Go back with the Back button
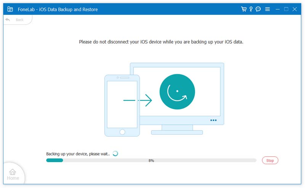Image resolution: width=305 pixels, height=188 pixels. pyautogui.click(x=18, y=20)
